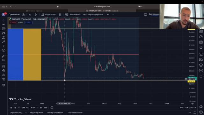The width and height of the screenshot is (204, 115).
Task: Select chart layout square icon
Action: click(x=145, y=14)
